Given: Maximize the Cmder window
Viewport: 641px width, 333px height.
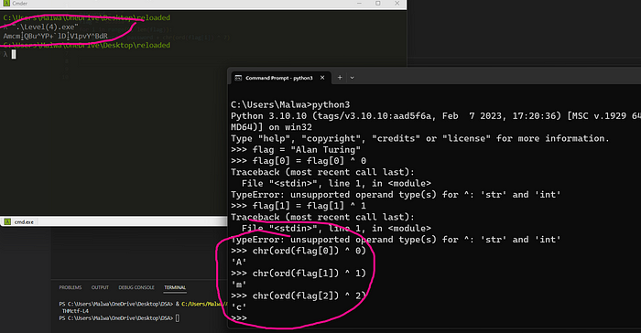Looking at the screenshot, I should coord(378,4).
